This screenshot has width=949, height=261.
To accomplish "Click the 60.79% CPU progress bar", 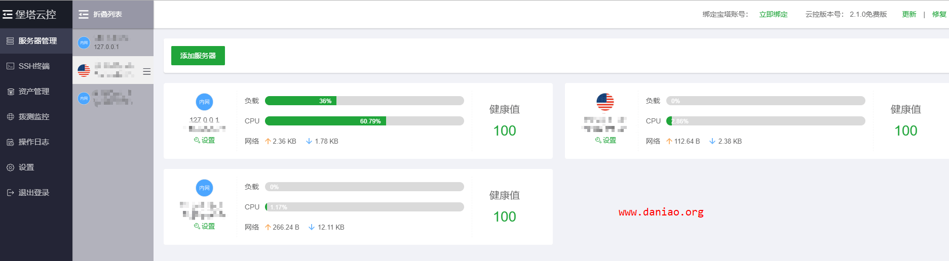I will click(364, 121).
